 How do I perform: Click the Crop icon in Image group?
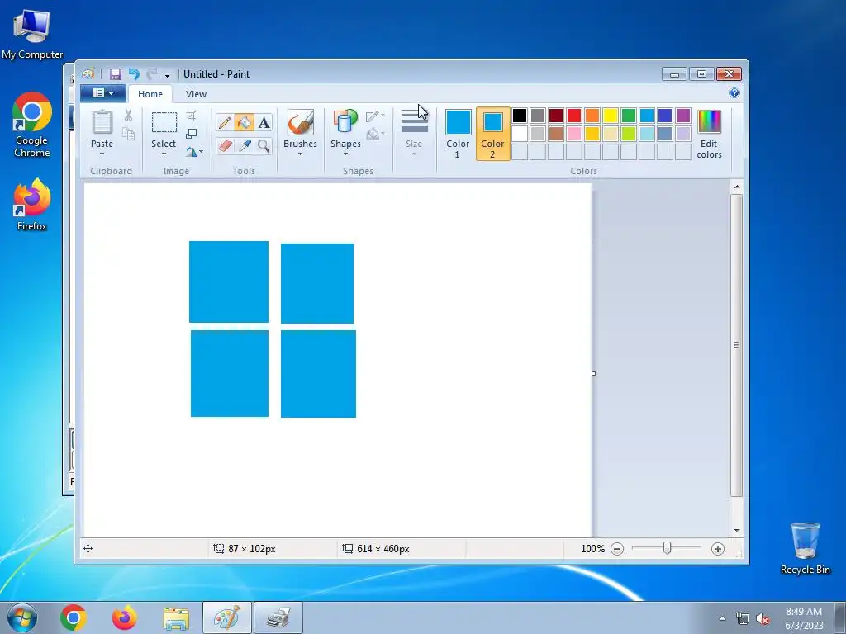[192, 116]
